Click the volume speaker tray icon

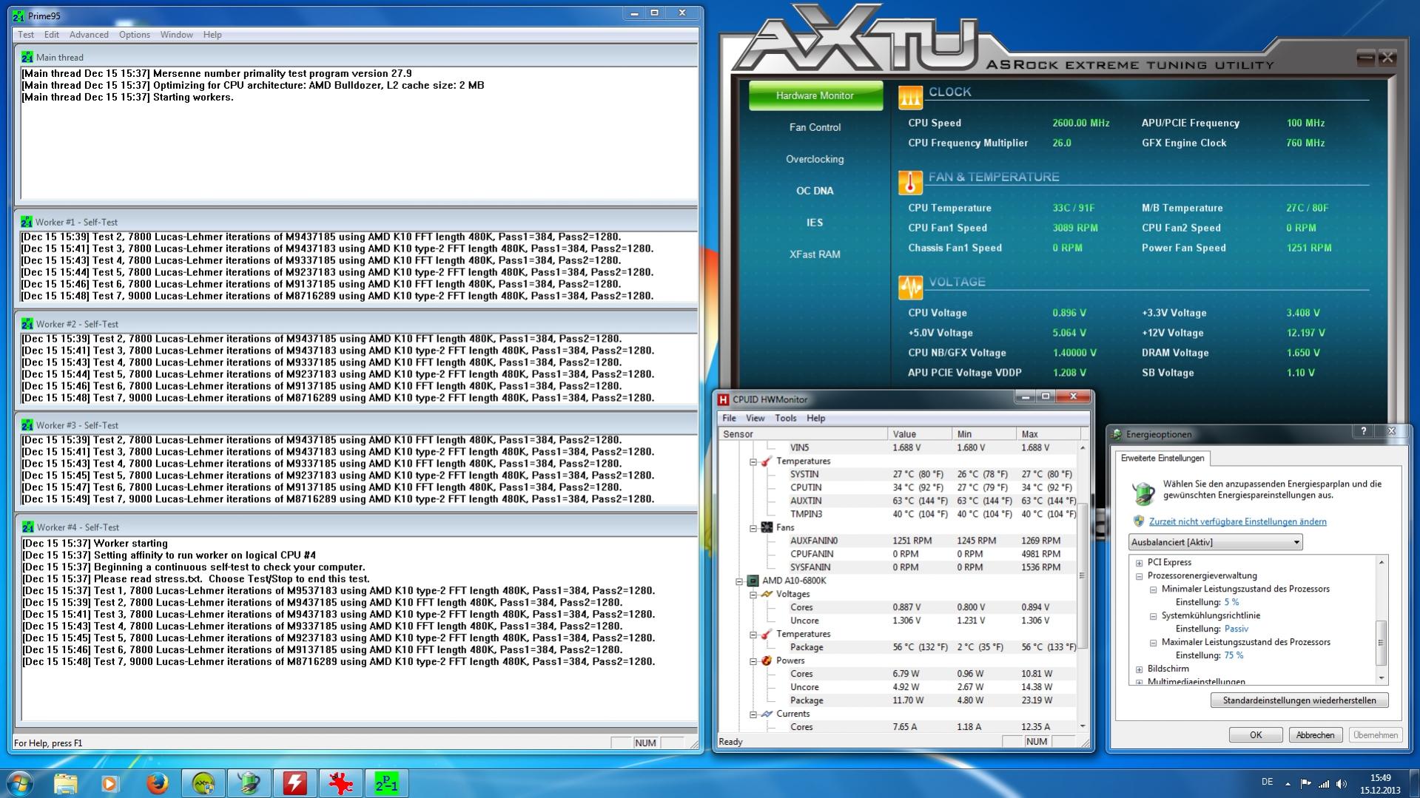click(x=1342, y=784)
